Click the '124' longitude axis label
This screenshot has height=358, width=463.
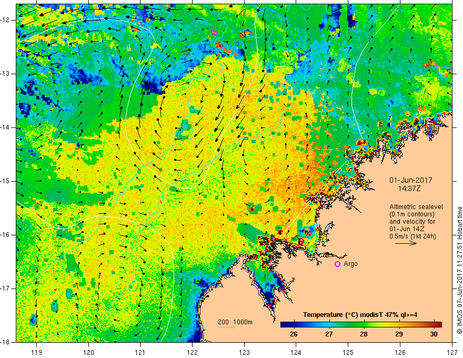click(x=296, y=352)
